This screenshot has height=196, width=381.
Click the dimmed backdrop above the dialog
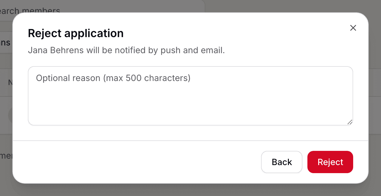point(278,6)
